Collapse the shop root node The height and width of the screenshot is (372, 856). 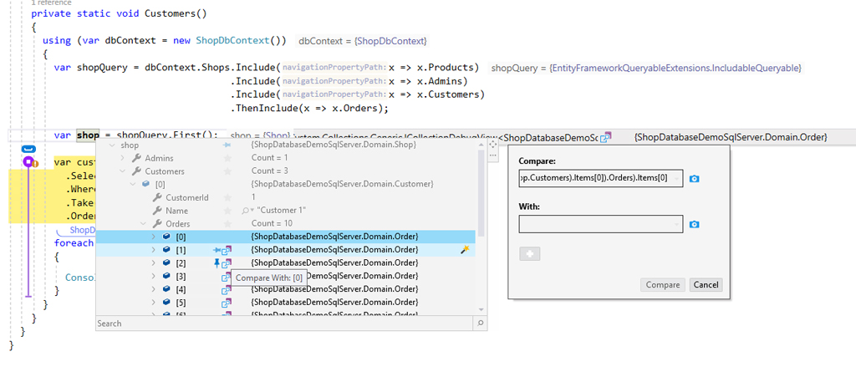113,145
